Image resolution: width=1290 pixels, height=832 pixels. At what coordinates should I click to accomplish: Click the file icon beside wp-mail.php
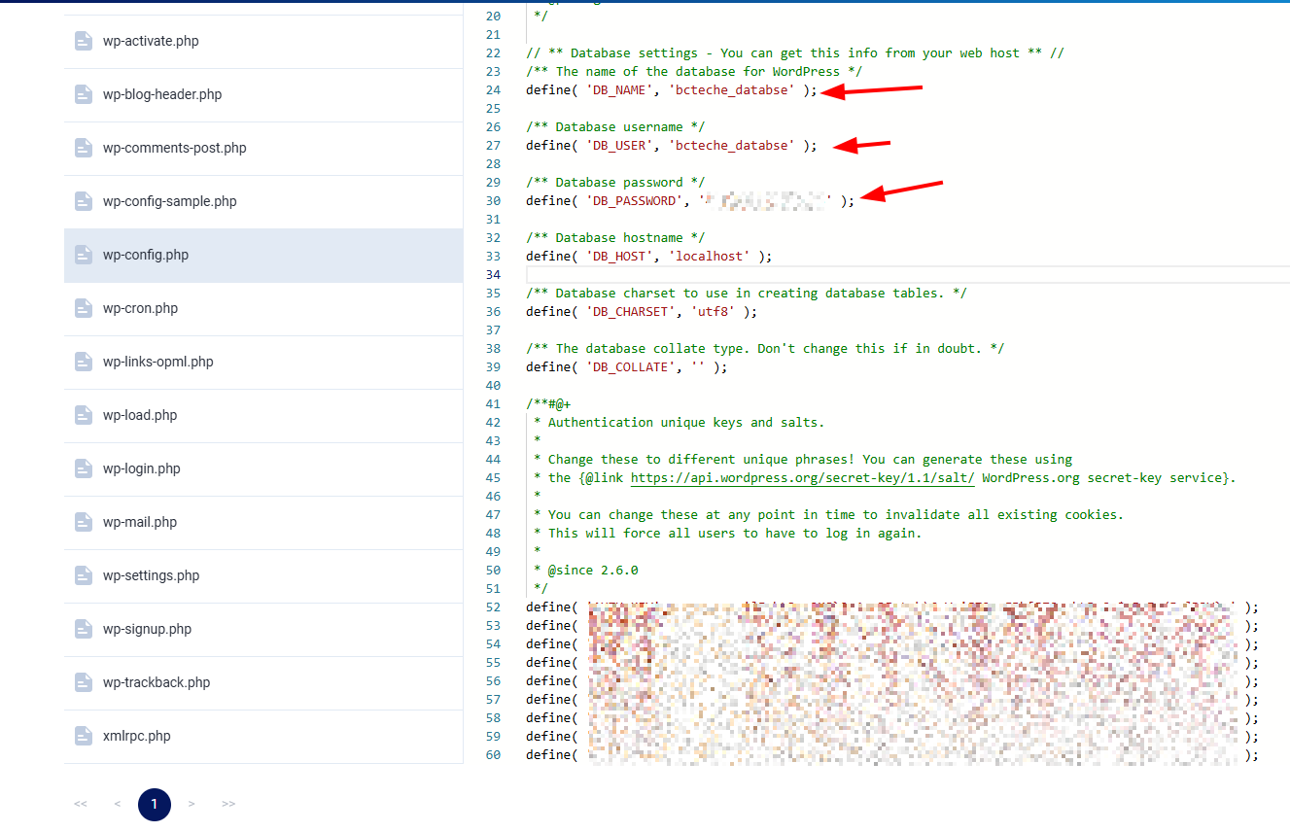point(84,521)
